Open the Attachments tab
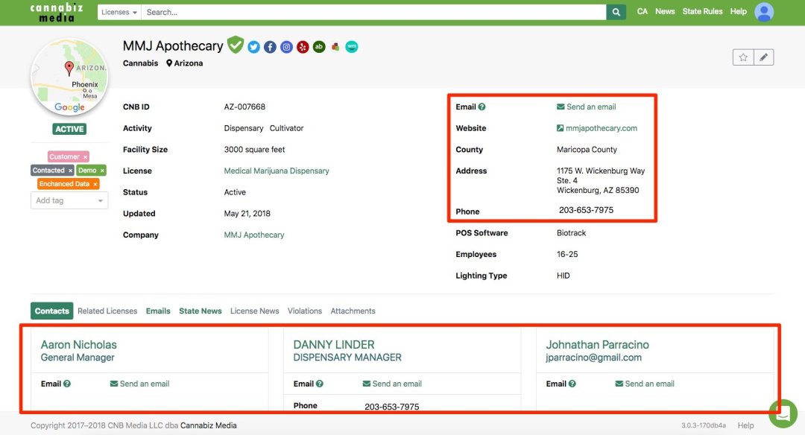Screen dimensions: 805x435 coord(353,311)
